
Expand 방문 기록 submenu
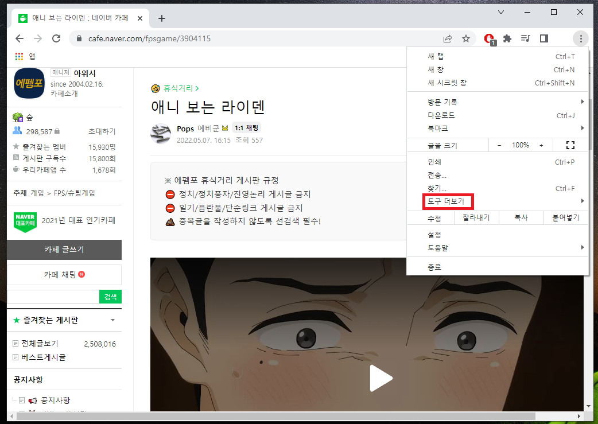(x=498, y=102)
